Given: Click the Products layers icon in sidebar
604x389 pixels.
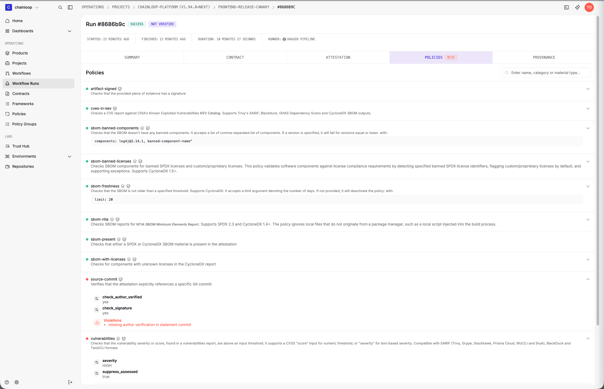Looking at the screenshot, I should (x=7, y=53).
